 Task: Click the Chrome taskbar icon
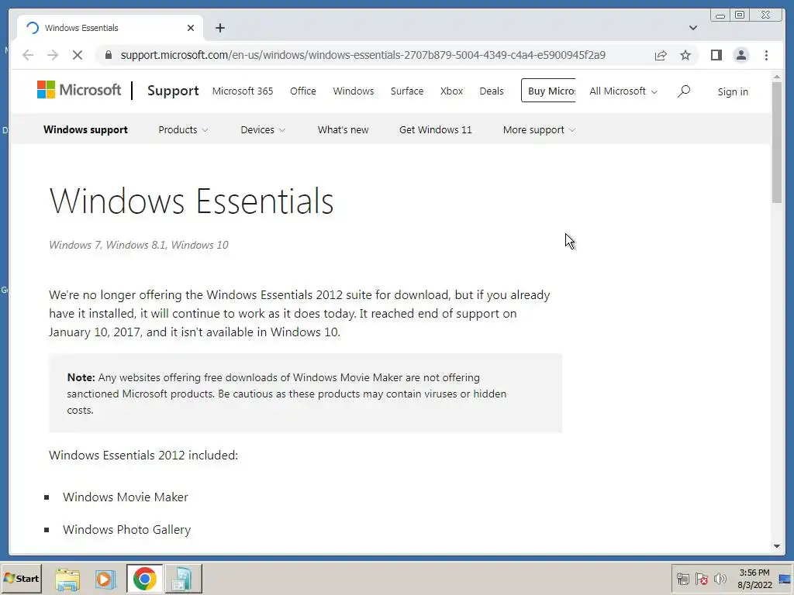(145, 579)
